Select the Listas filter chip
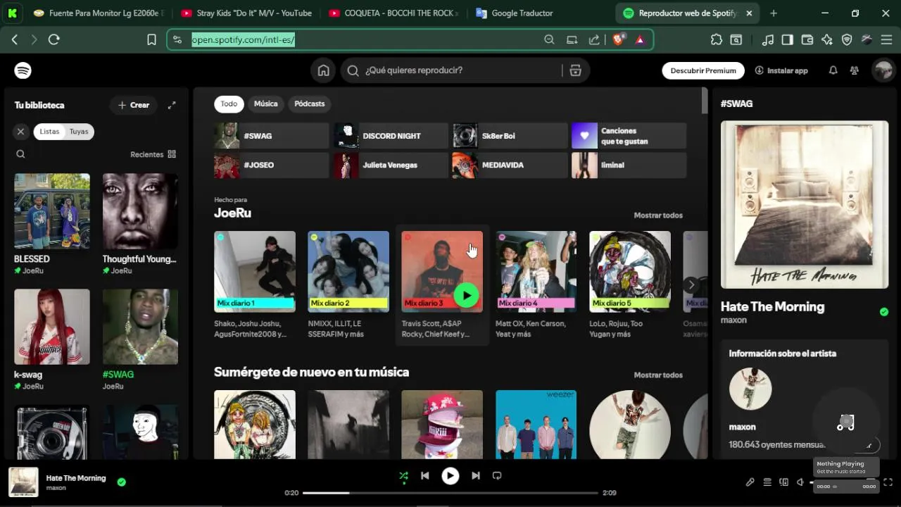Viewport: 901px width, 507px height. [49, 132]
